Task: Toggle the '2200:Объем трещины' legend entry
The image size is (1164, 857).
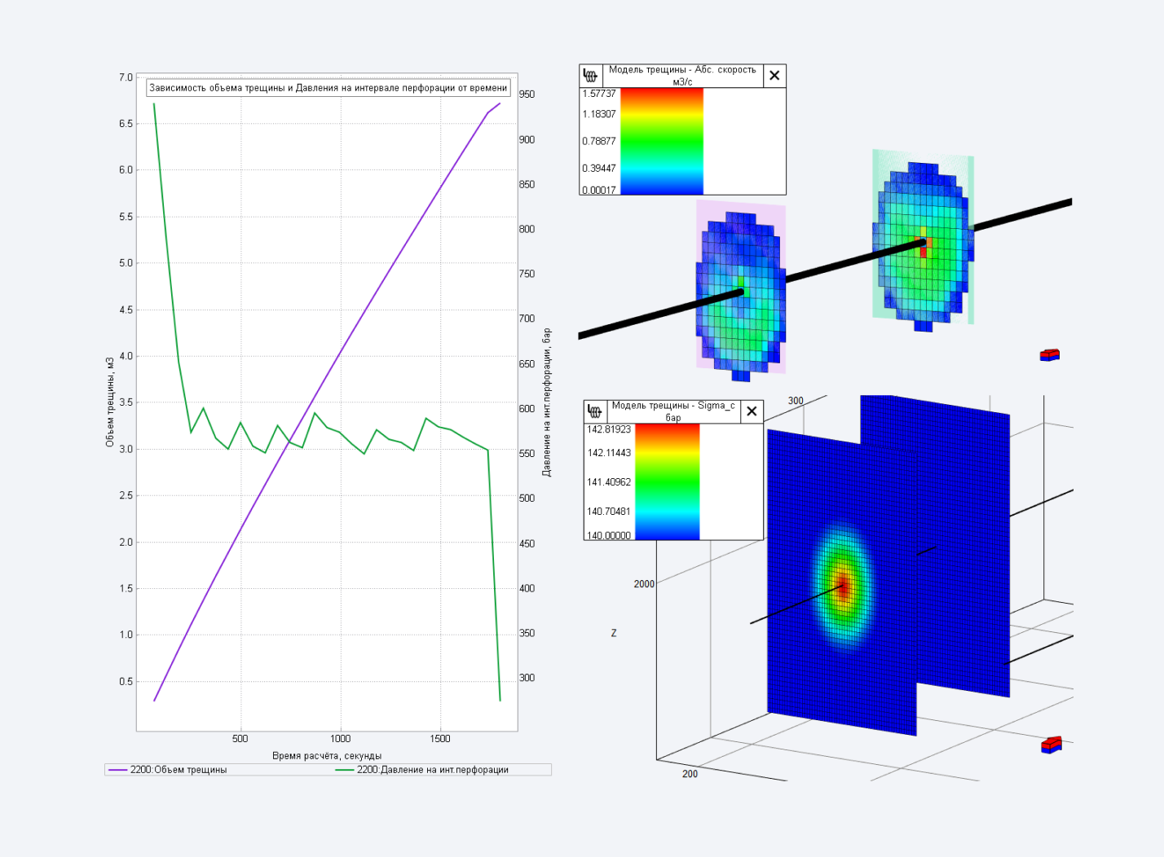Action: 168,770
